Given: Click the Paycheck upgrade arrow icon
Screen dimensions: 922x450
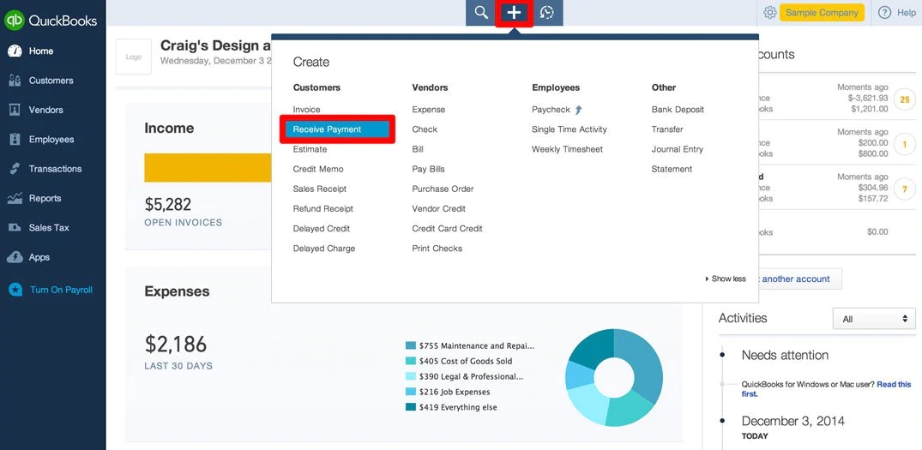Looking at the screenshot, I should (579, 109).
